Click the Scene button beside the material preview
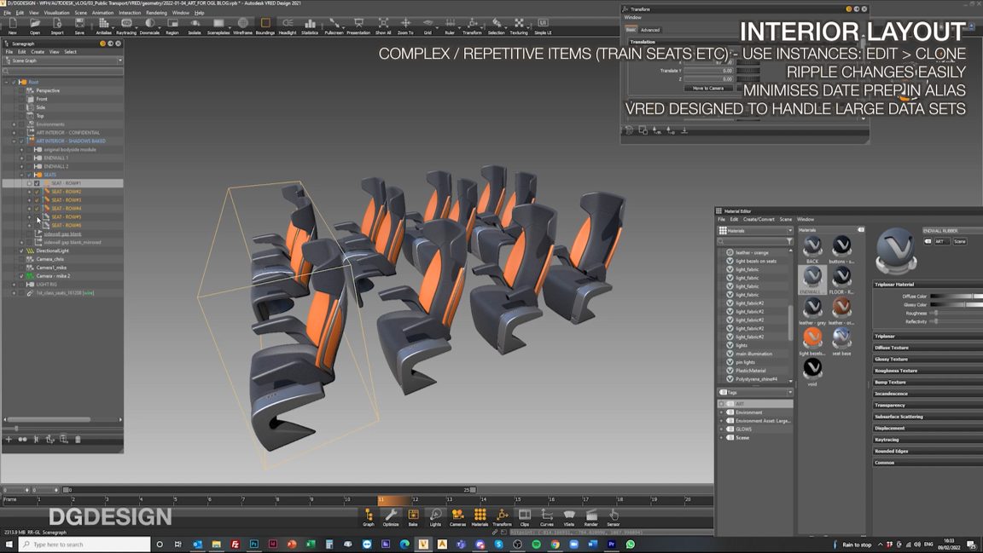Screen dimensions: 983x553 [959, 242]
